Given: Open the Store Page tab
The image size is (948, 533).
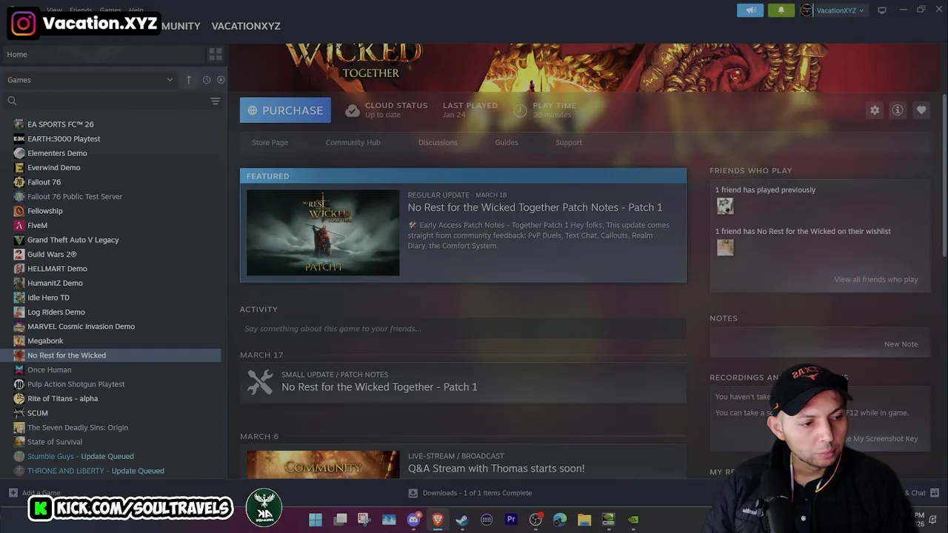Looking at the screenshot, I should click(x=270, y=142).
